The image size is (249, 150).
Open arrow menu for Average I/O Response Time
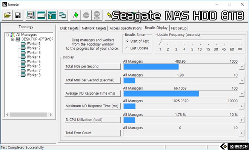click(241, 93)
